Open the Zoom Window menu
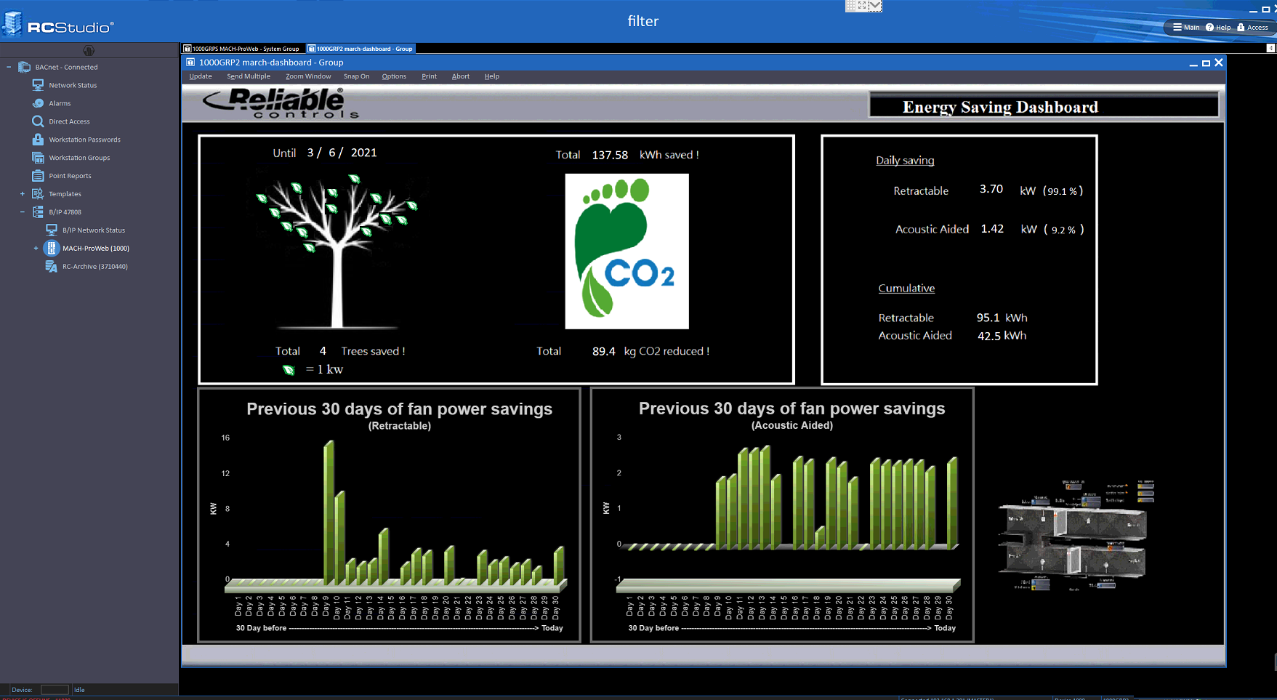The width and height of the screenshot is (1277, 700). coord(308,76)
